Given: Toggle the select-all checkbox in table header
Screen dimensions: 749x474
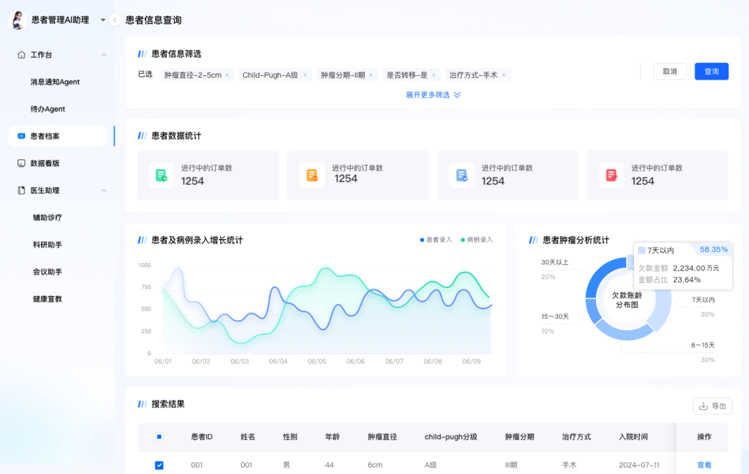Looking at the screenshot, I should pos(159,437).
